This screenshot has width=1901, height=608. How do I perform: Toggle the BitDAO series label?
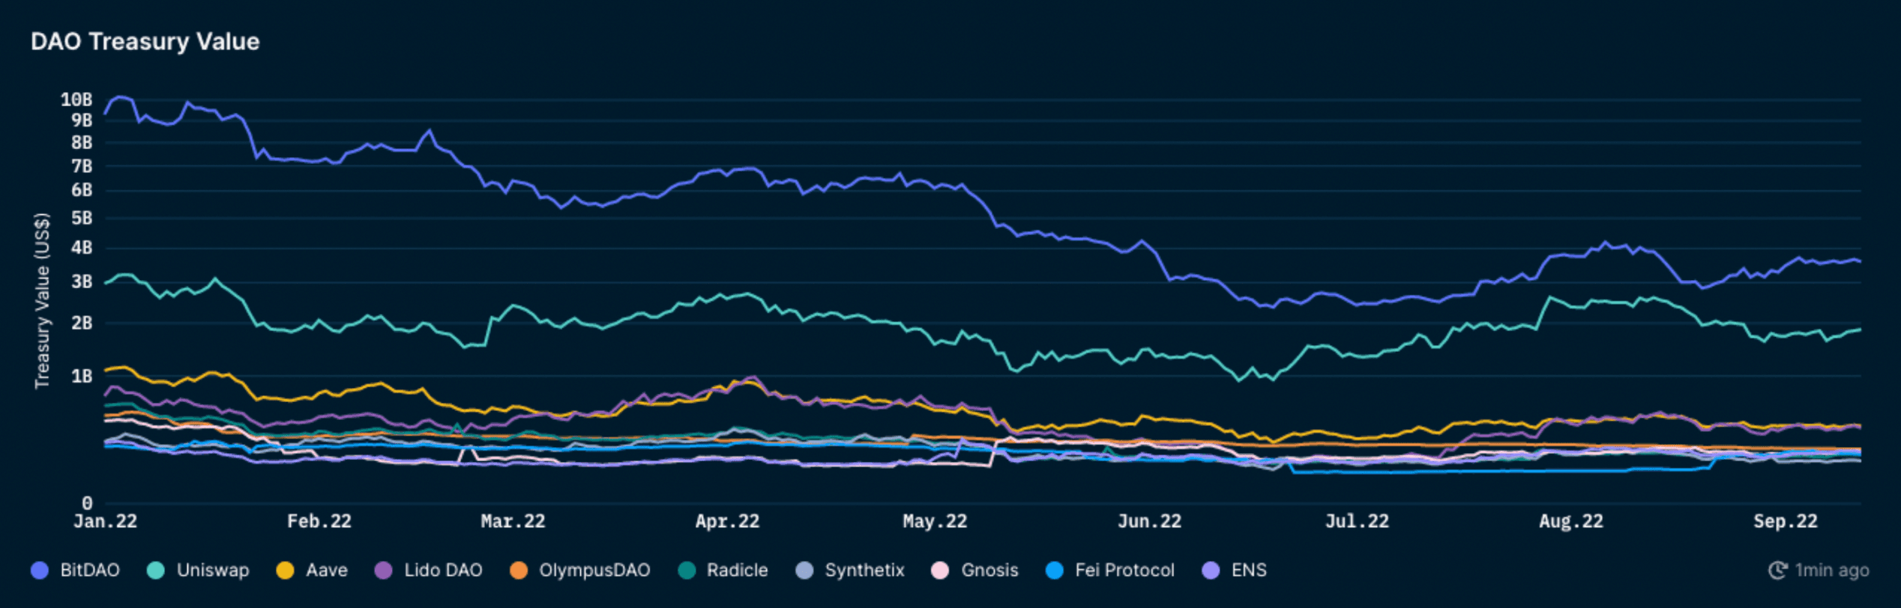click(x=90, y=571)
